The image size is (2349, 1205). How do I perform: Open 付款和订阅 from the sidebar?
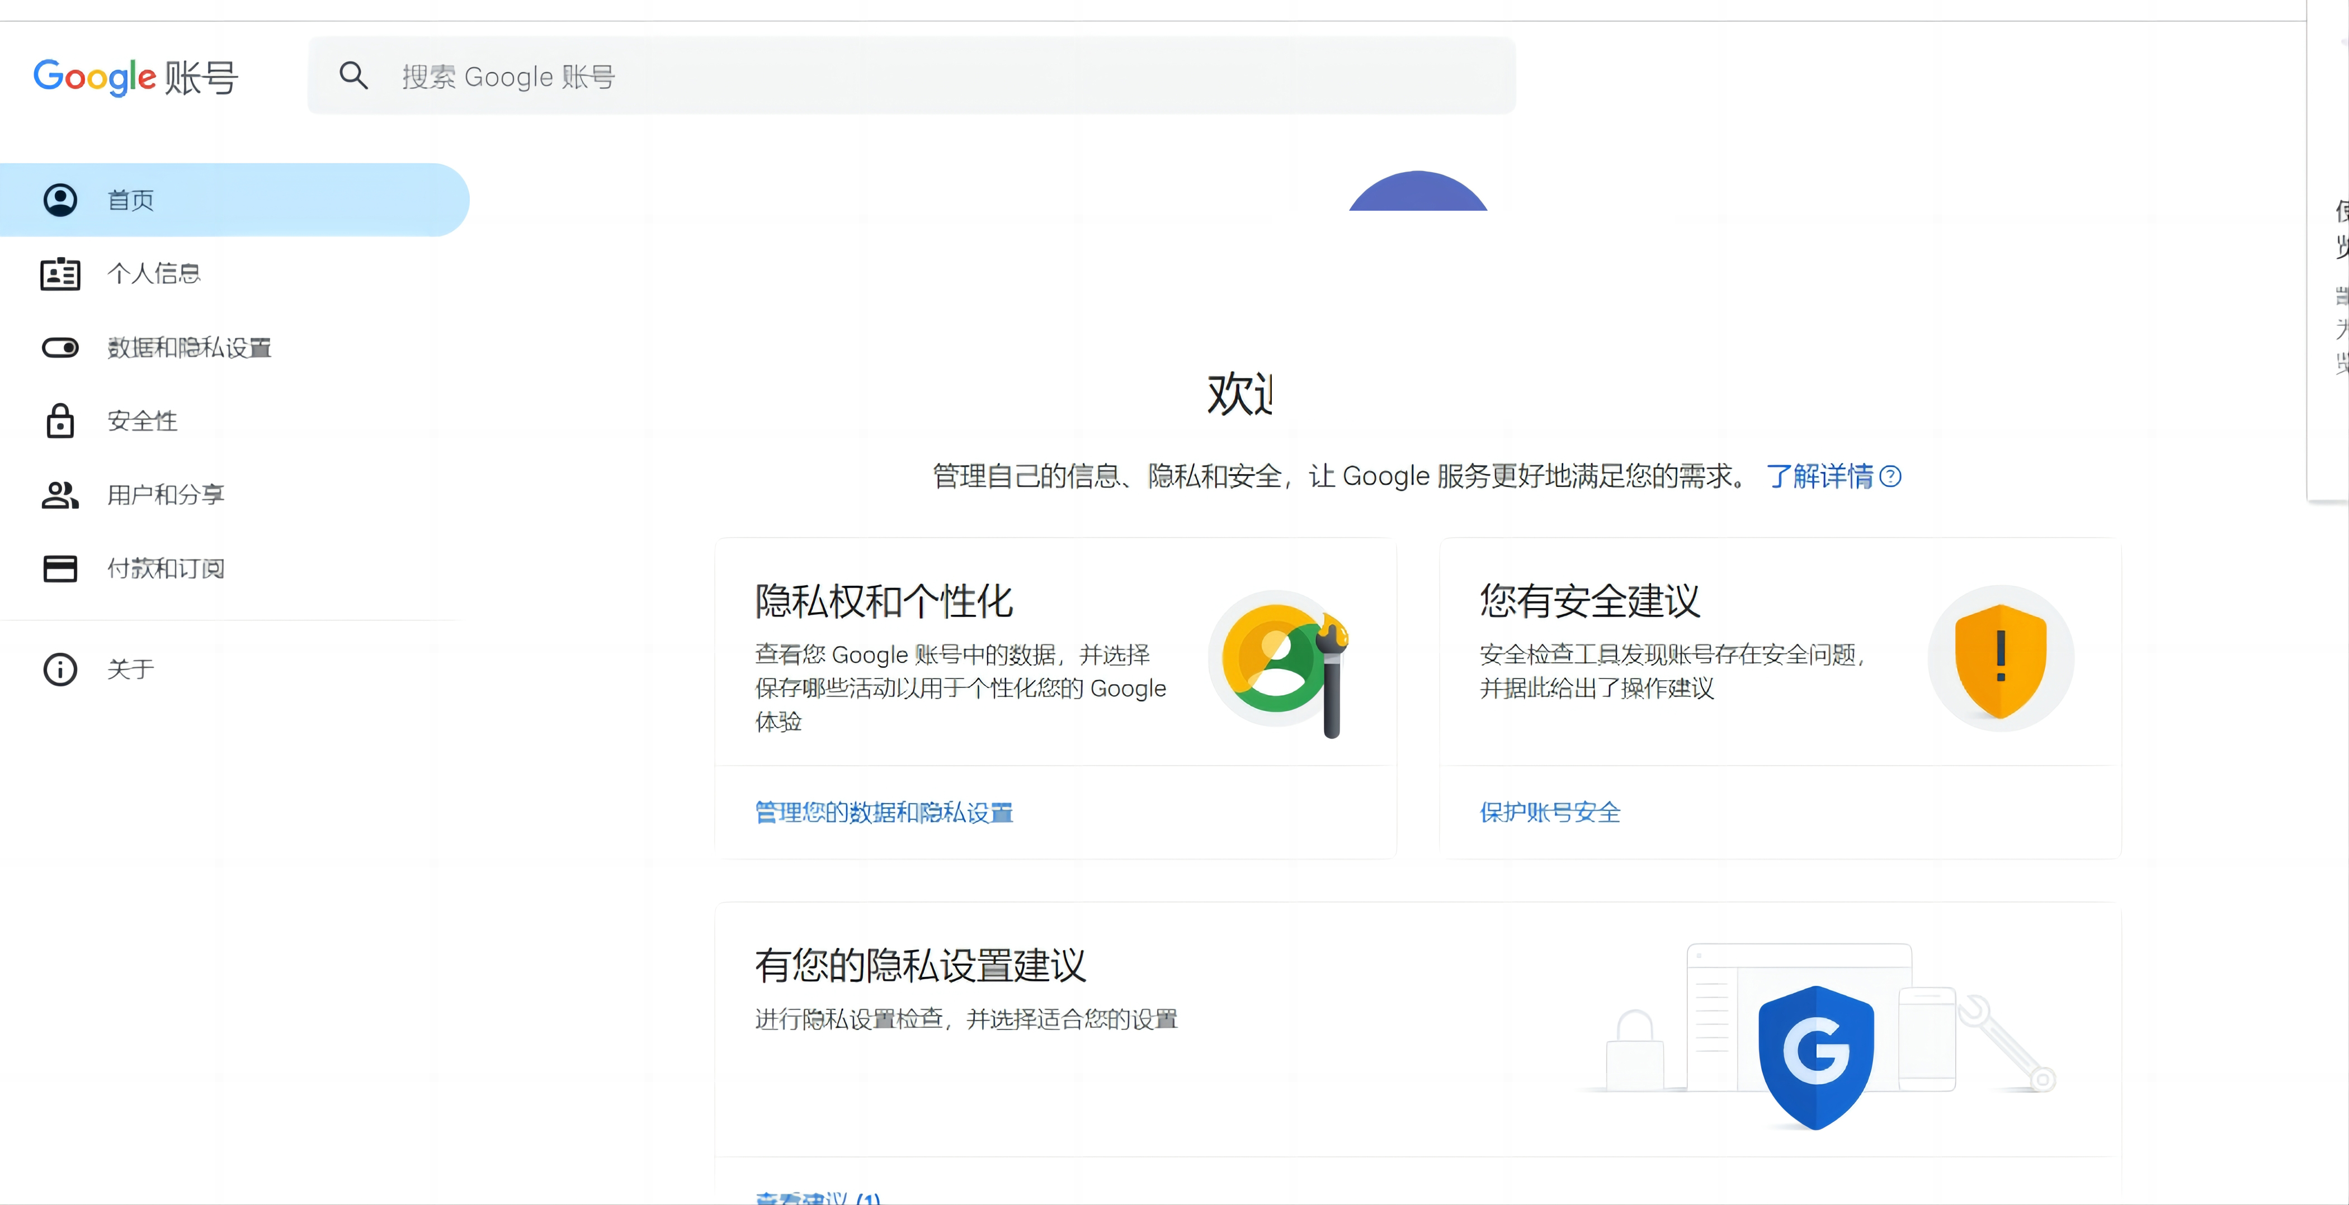(166, 568)
